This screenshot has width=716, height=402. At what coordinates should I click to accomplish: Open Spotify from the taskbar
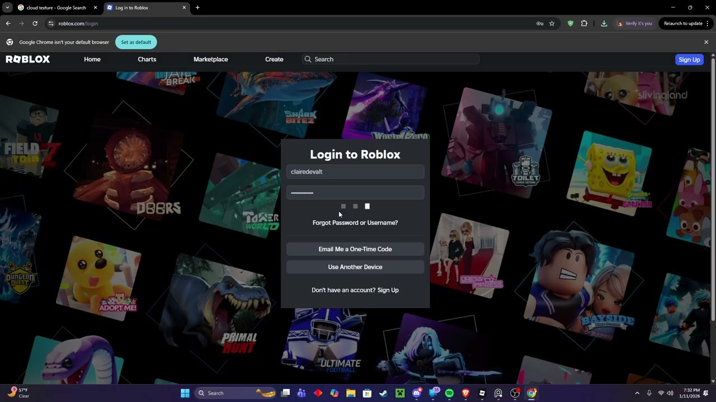449,393
